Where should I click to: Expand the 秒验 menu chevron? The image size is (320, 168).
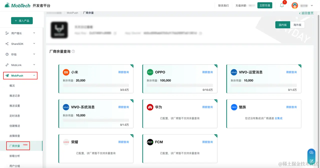pos(34,54)
